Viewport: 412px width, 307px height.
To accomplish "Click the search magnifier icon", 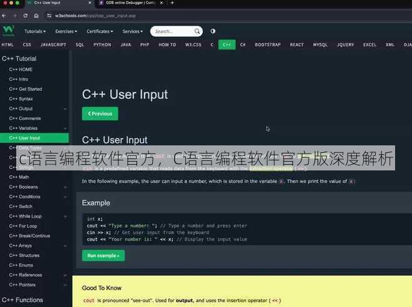I will [x=197, y=31].
